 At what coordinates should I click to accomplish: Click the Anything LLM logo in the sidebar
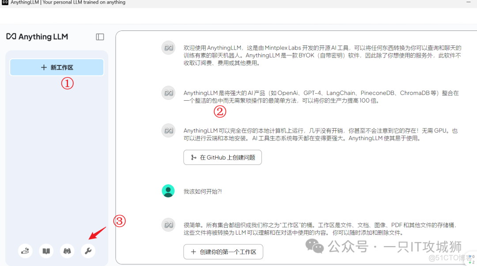[x=37, y=37]
